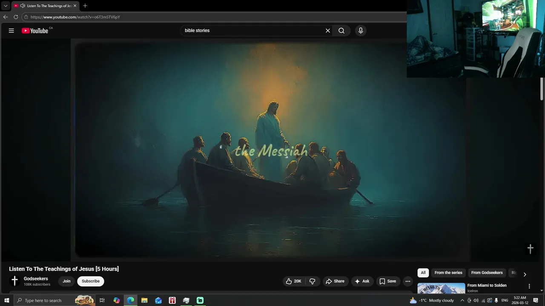The height and width of the screenshot is (306, 545).
Task: Open File Explorer from the taskbar
Action: pyautogui.click(x=144, y=300)
